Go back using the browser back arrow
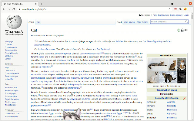 coord(4,9)
